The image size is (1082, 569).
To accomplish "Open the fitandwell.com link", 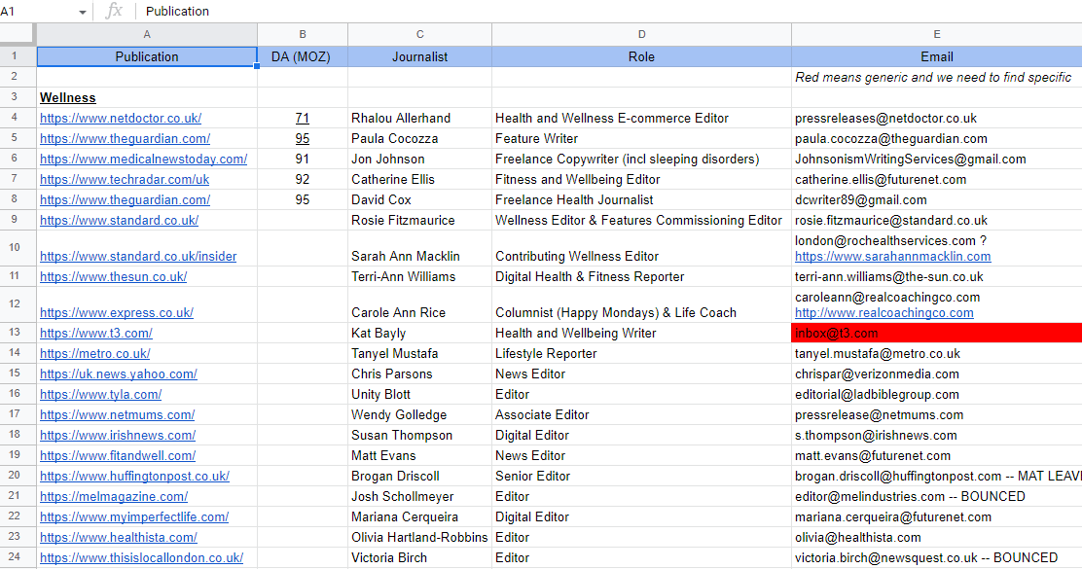I will tap(118, 456).
